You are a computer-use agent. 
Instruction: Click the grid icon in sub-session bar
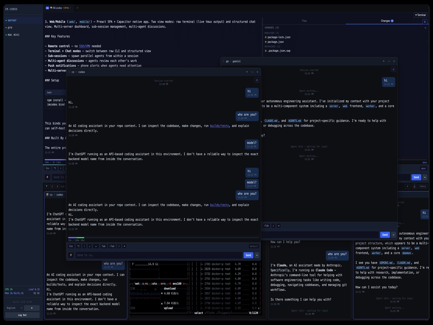pos(52,186)
